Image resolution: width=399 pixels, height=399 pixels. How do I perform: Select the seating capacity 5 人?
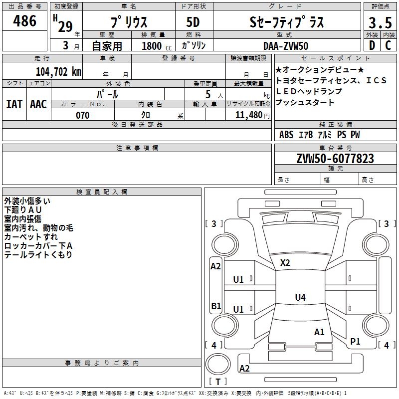[214, 94]
